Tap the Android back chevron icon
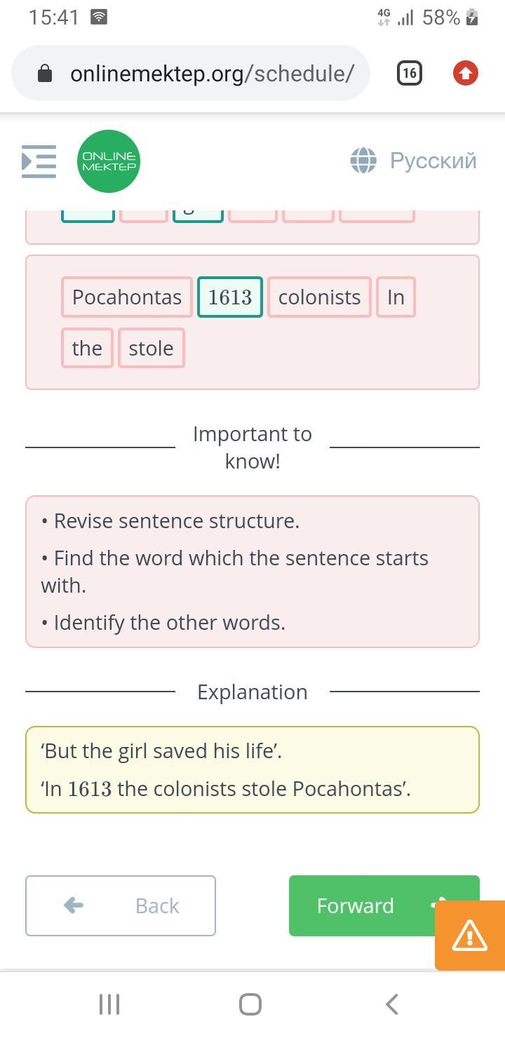The image size is (505, 1038). [392, 1004]
